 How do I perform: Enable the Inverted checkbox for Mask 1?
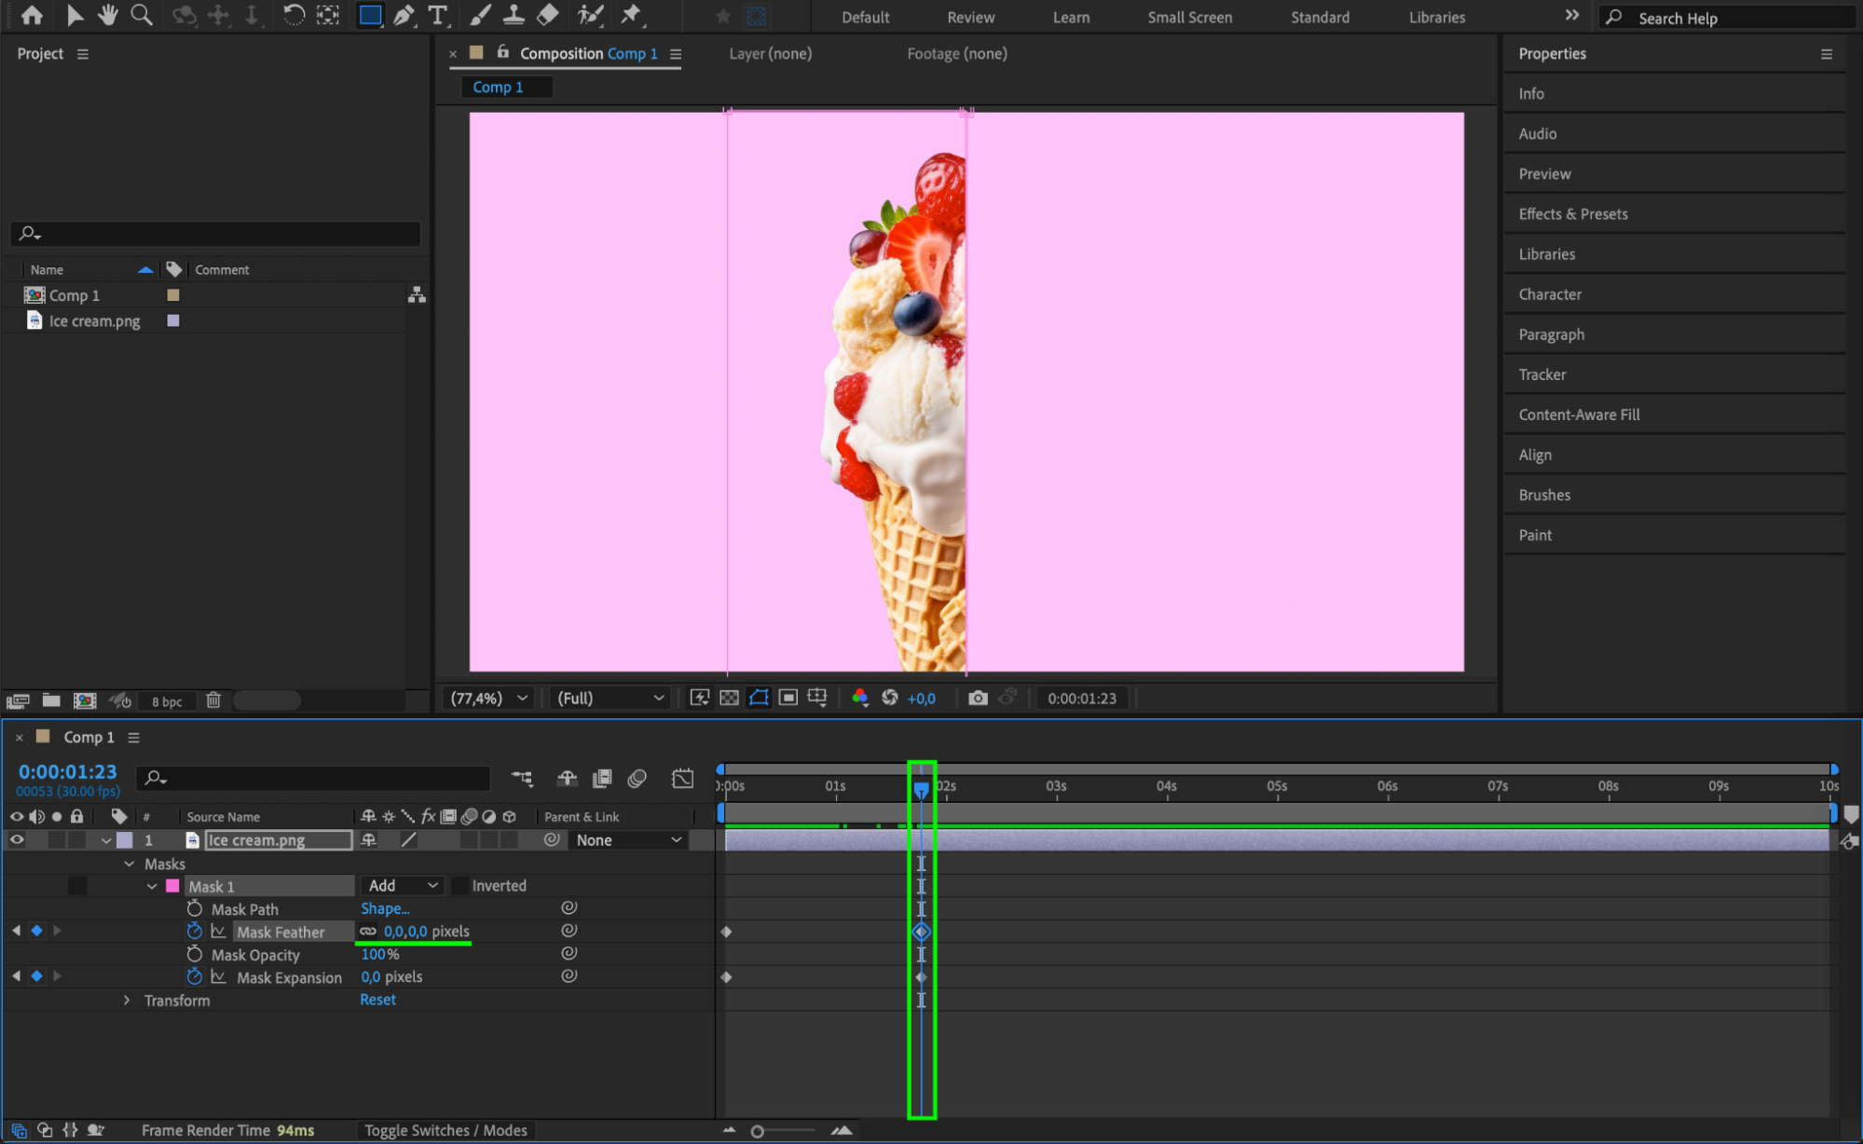click(460, 886)
